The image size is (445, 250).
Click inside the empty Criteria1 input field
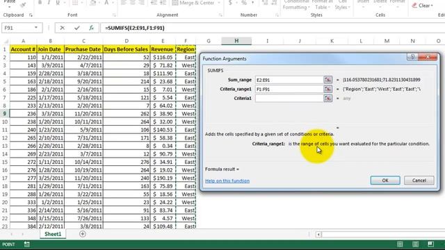coord(289,99)
